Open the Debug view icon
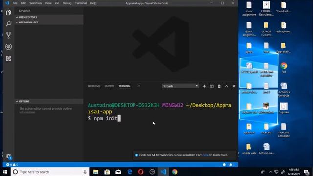 [8, 47]
